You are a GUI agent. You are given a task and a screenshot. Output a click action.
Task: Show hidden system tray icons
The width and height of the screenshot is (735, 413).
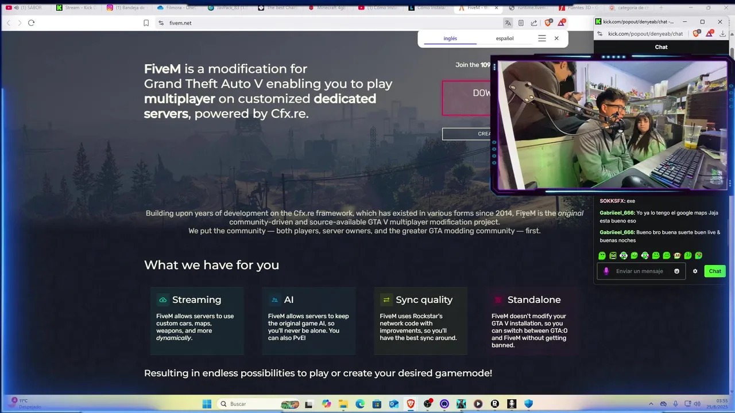651,404
